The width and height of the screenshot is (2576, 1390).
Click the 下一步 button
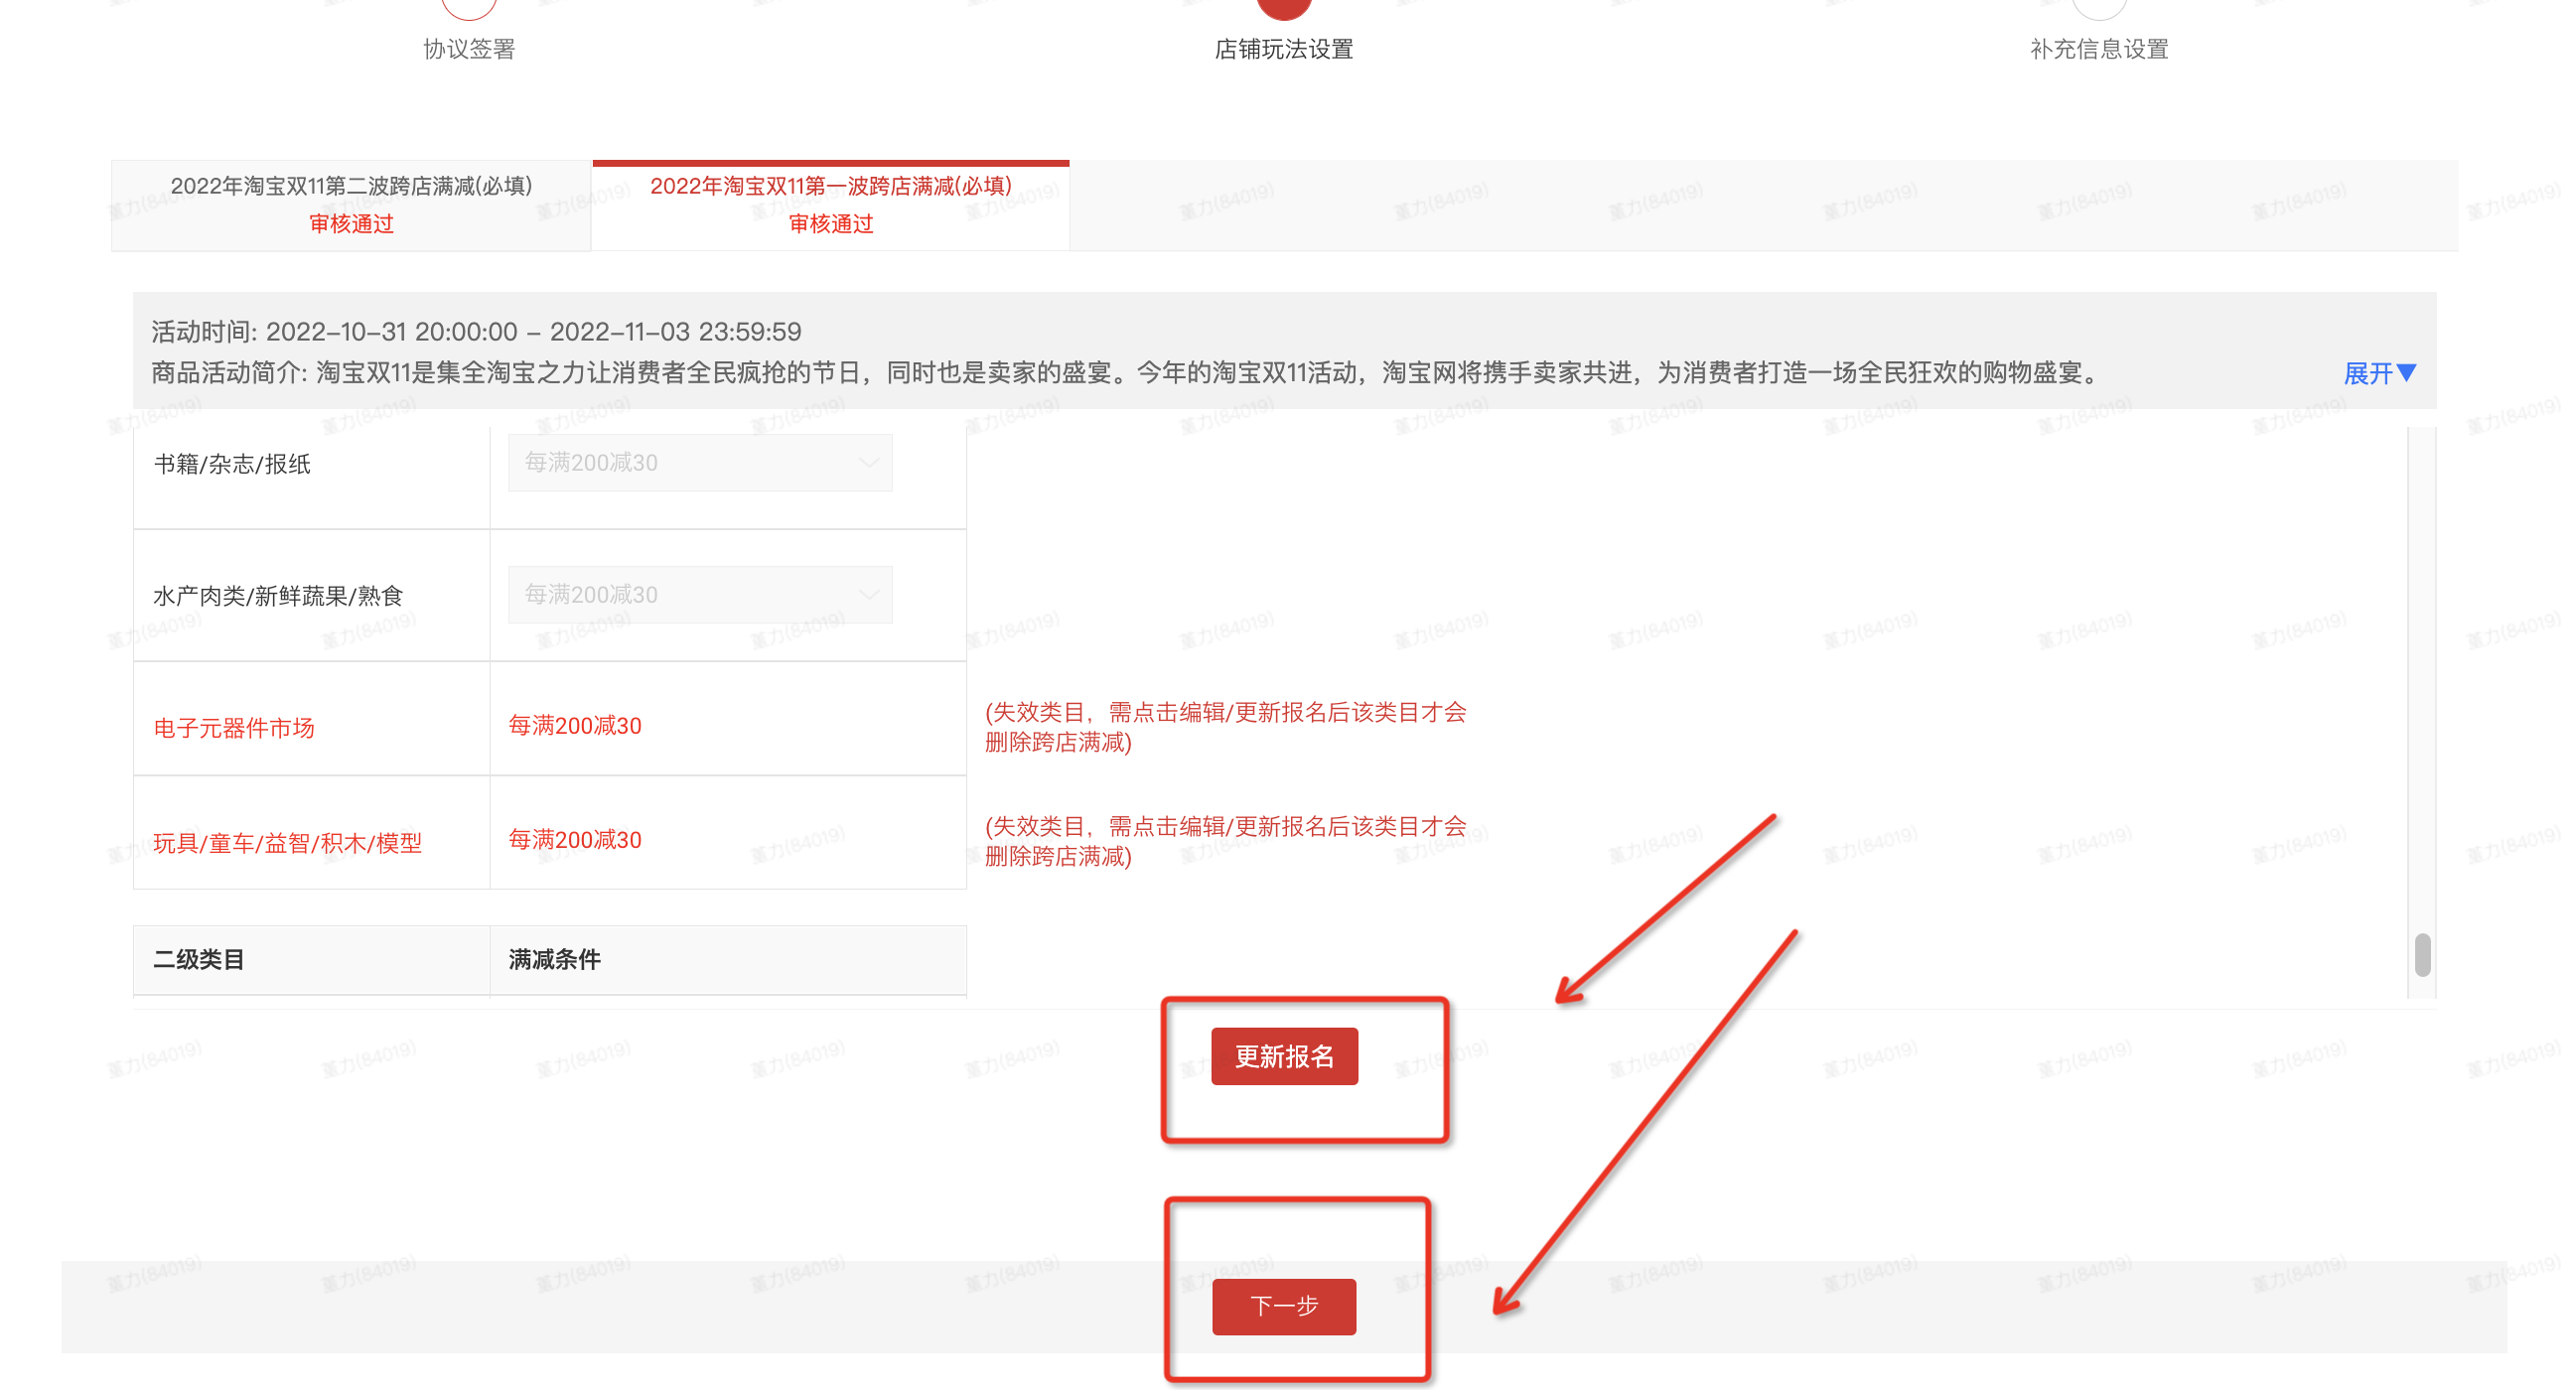1284,1306
